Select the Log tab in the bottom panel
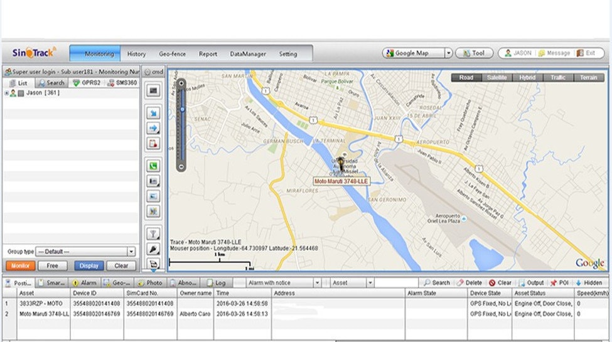Image resolution: width=612 pixels, height=342 pixels. pyautogui.click(x=217, y=282)
